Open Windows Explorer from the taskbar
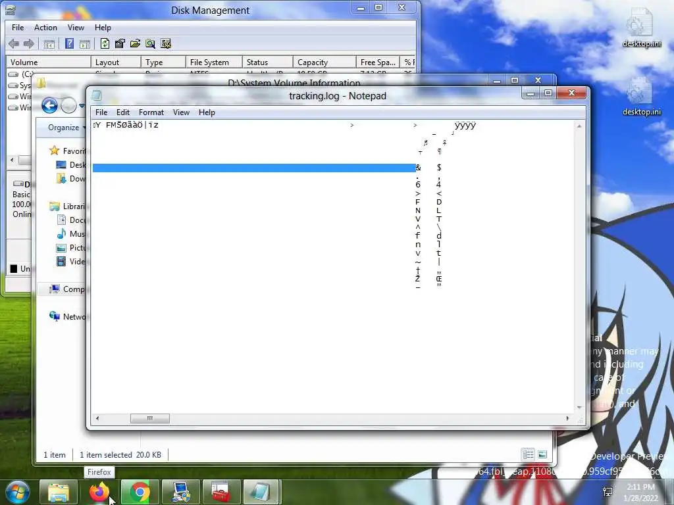 coord(59,492)
